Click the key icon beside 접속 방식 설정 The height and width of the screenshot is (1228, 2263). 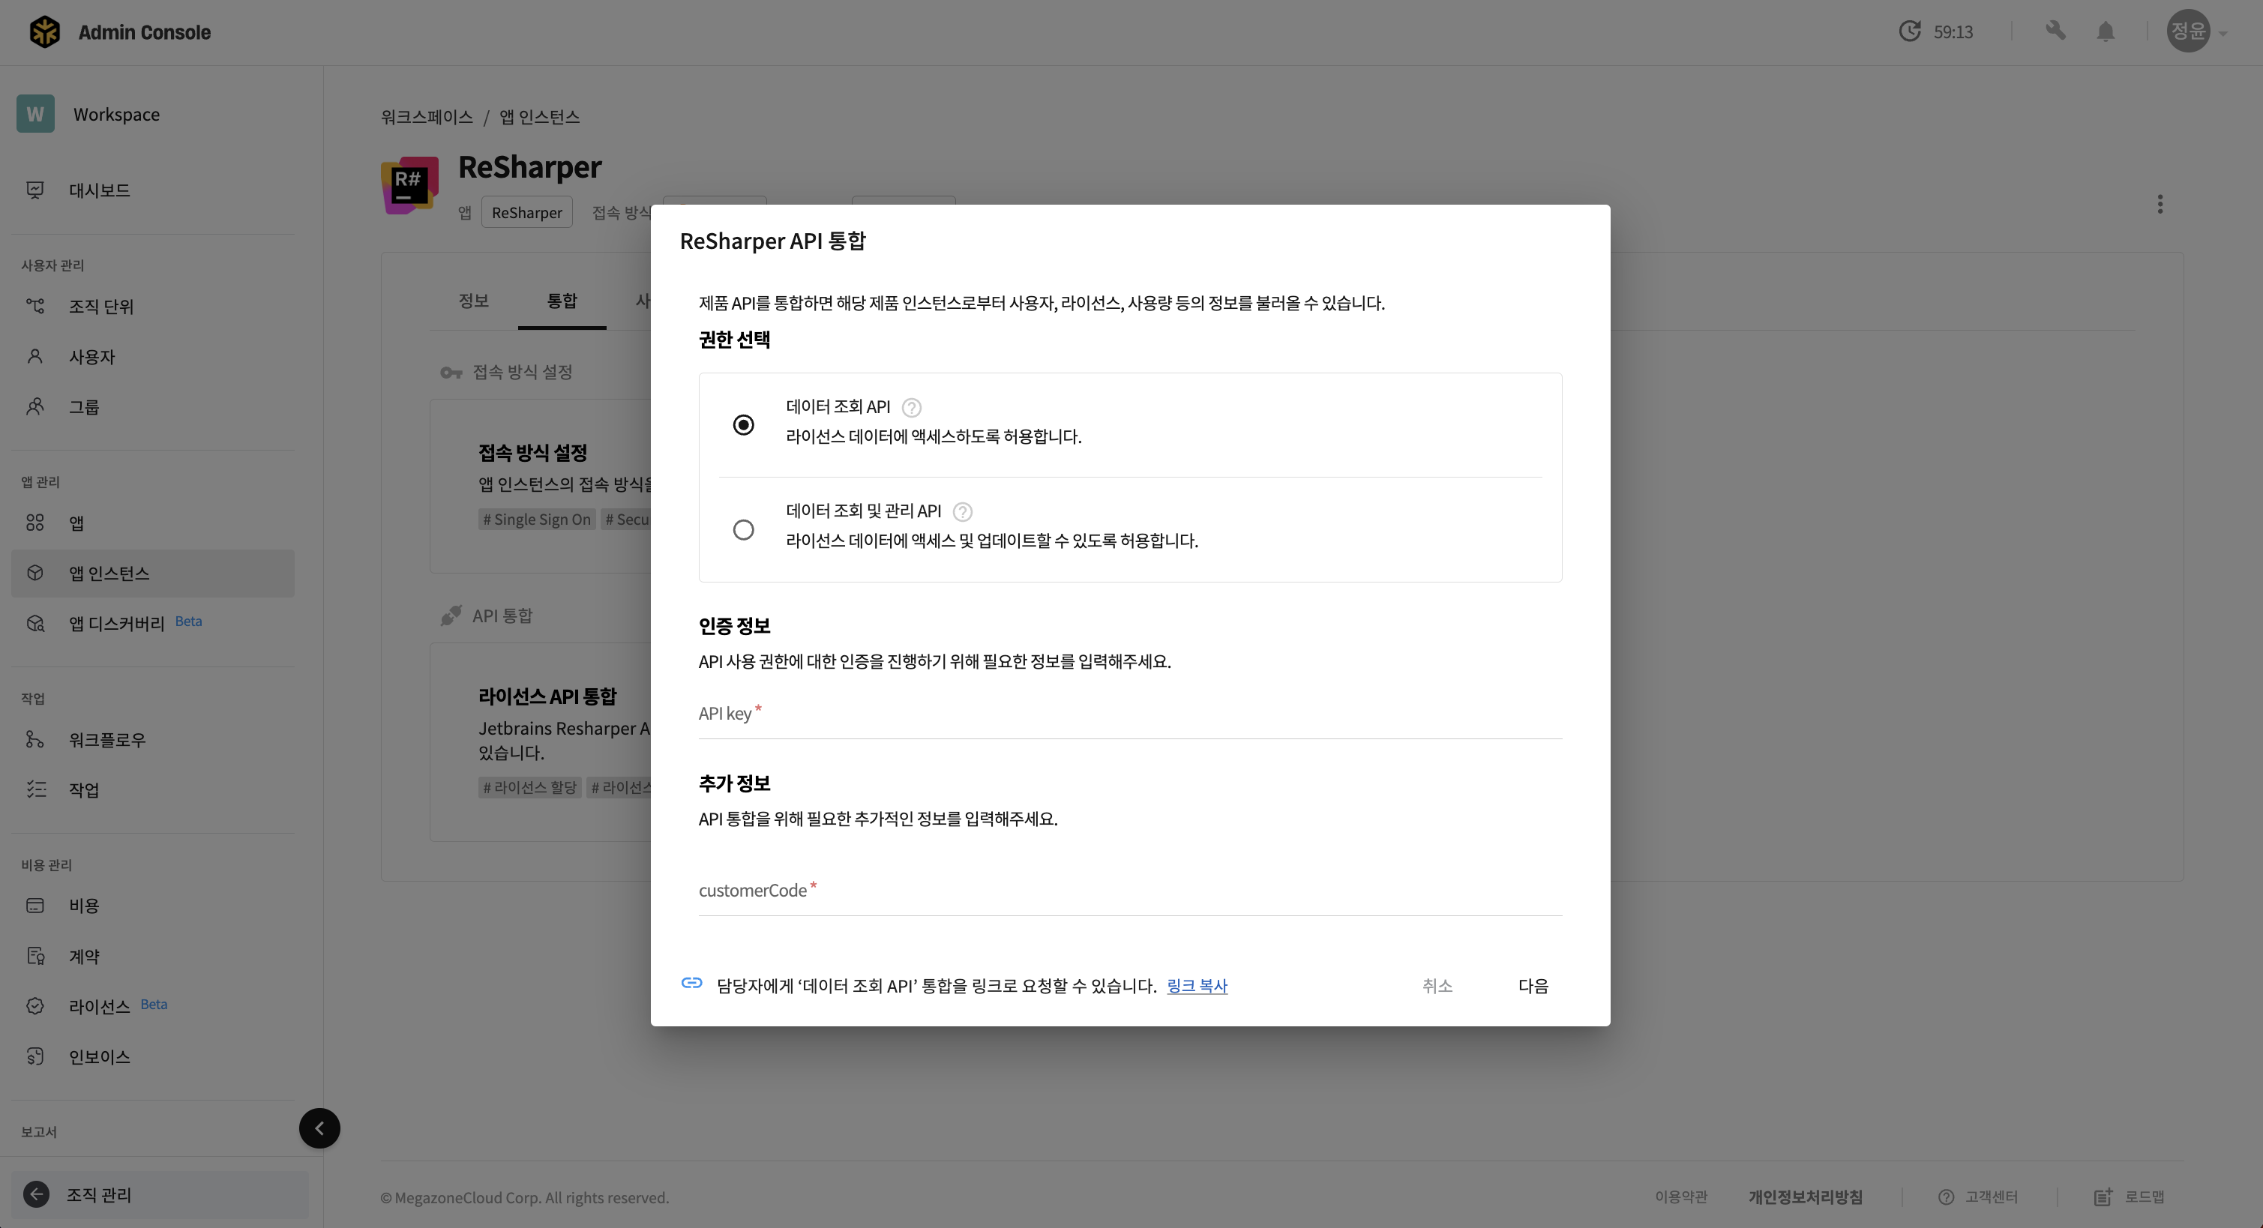click(451, 373)
